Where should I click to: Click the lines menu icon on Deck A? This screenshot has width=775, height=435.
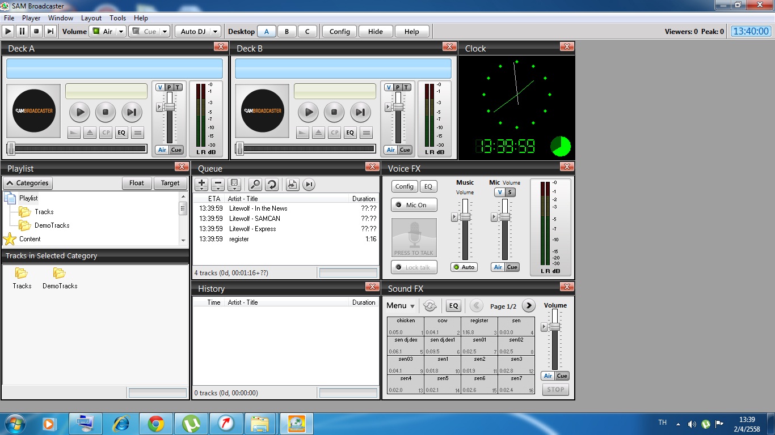click(x=137, y=133)
